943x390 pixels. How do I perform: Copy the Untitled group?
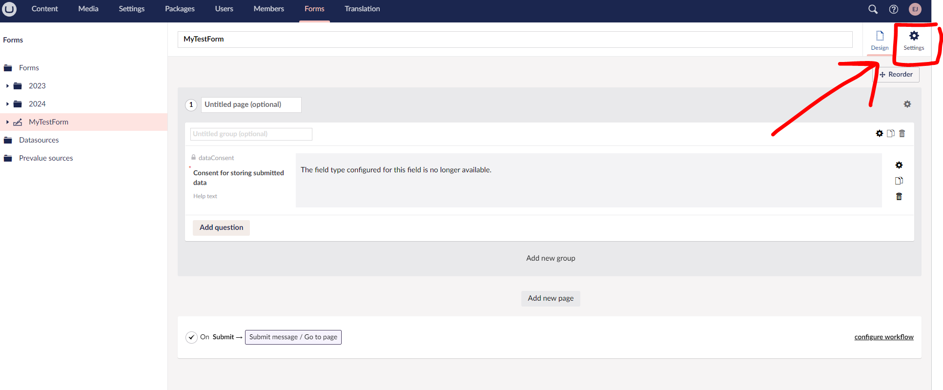891,133
